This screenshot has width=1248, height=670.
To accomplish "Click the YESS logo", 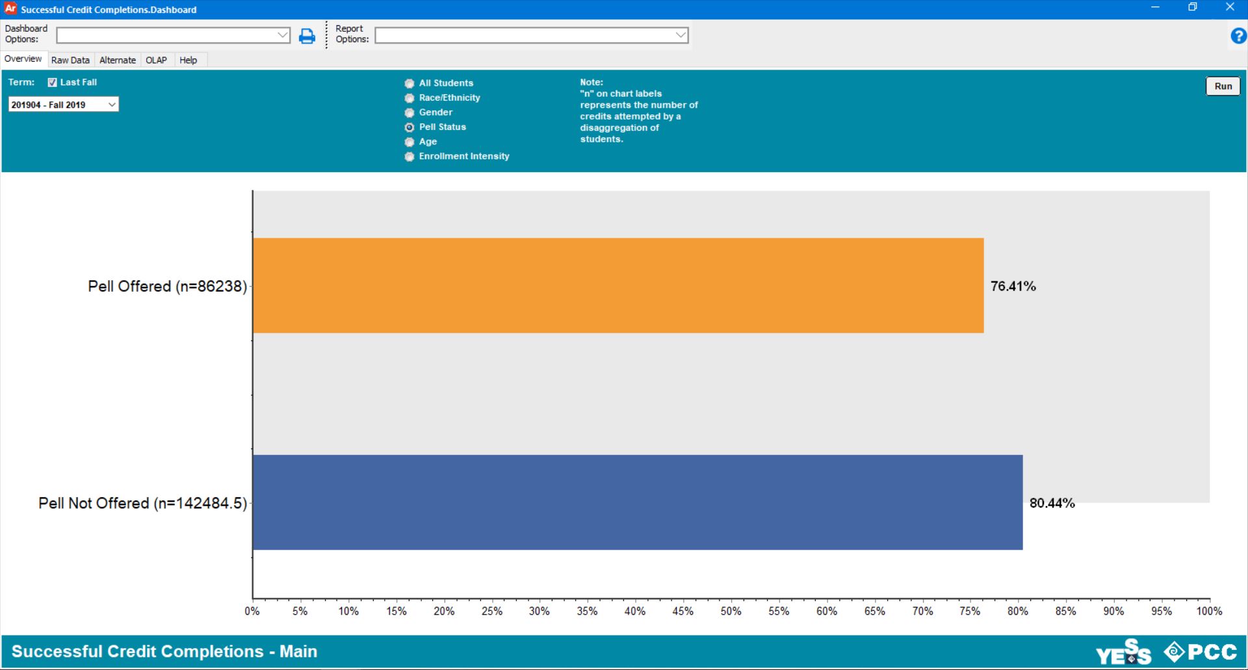I will 1123,652.
